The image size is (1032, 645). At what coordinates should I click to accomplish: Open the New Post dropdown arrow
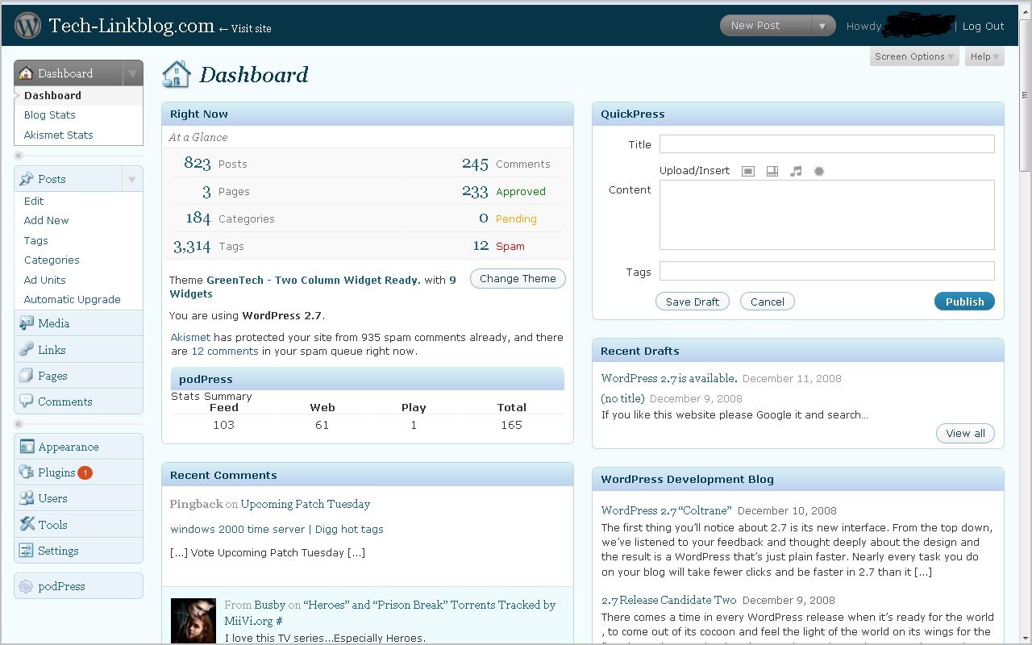coord(822,26)
